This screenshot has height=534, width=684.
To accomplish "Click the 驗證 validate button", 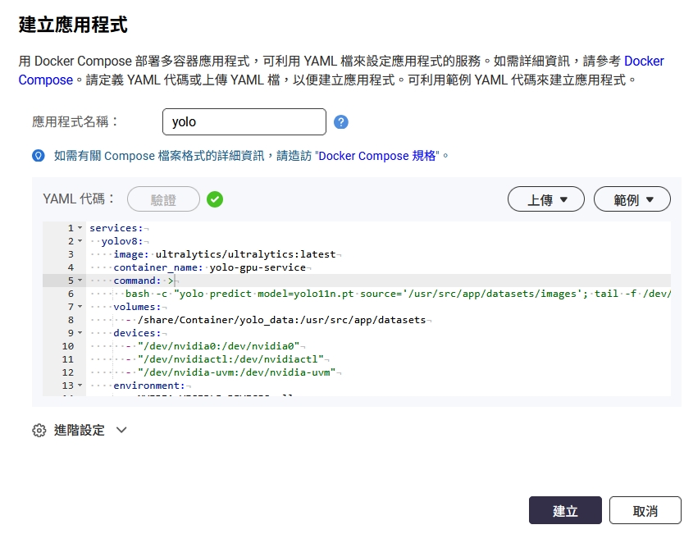I will pos(163,199).
